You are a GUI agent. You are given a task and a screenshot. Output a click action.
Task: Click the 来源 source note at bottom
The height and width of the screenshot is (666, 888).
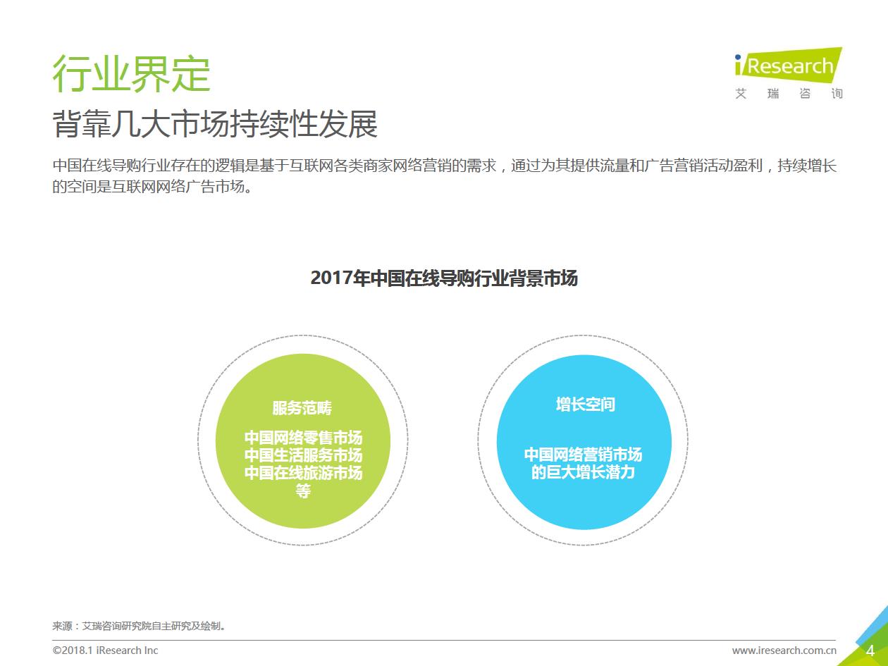click(139, 626)
